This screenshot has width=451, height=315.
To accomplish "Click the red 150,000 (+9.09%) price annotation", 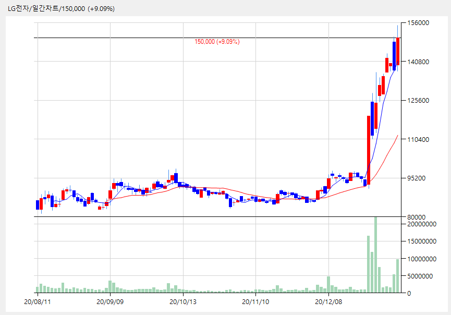I will coord(217,42).
